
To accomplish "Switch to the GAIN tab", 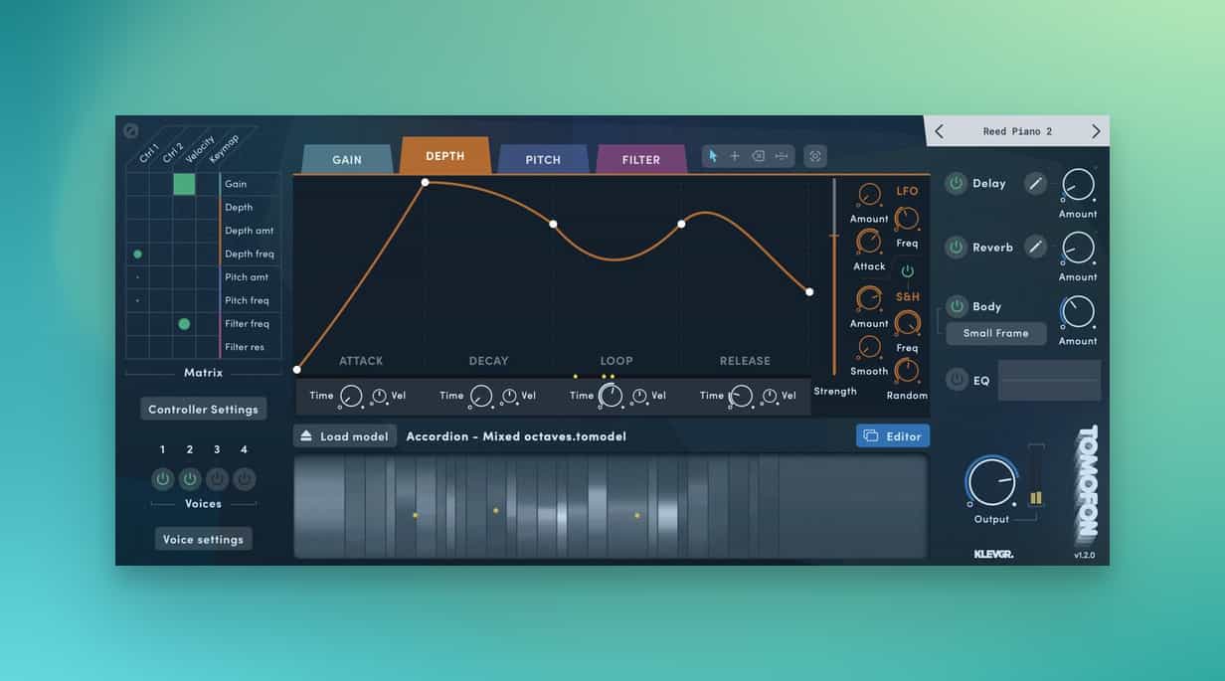I will point(347,159).
